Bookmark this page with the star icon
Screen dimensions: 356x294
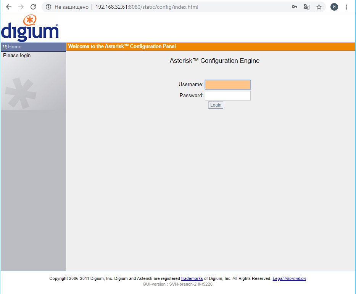click(319, 7)
